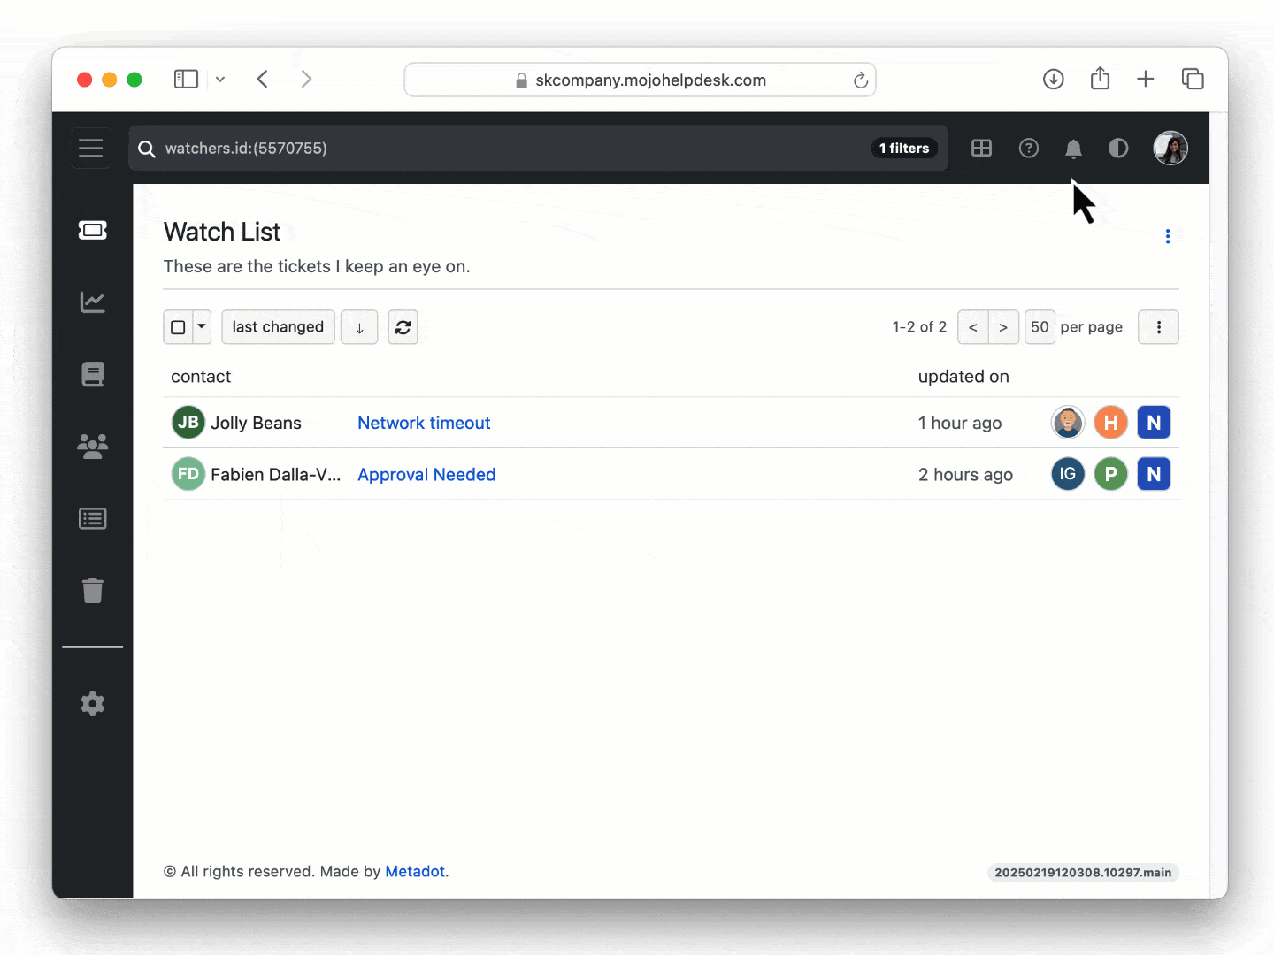Toggle sort direction with the down arrow
1274x955 pixels.
click(359, 327)
